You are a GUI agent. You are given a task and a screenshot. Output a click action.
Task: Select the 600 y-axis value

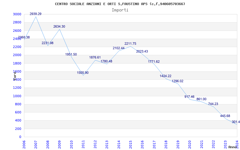coord(18,112)
